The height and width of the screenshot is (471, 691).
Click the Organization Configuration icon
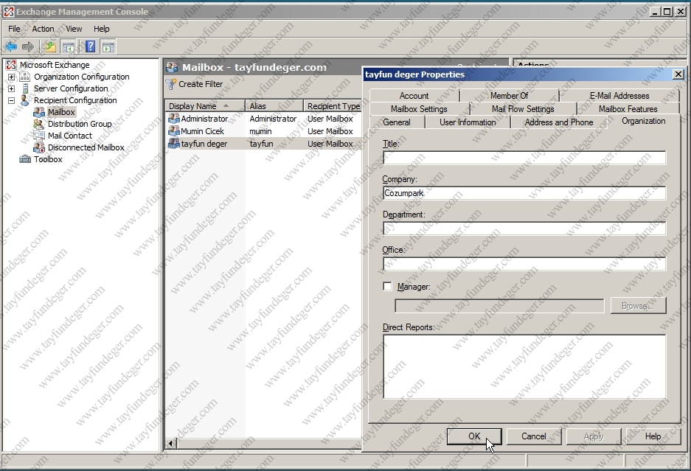coord(25,77)
